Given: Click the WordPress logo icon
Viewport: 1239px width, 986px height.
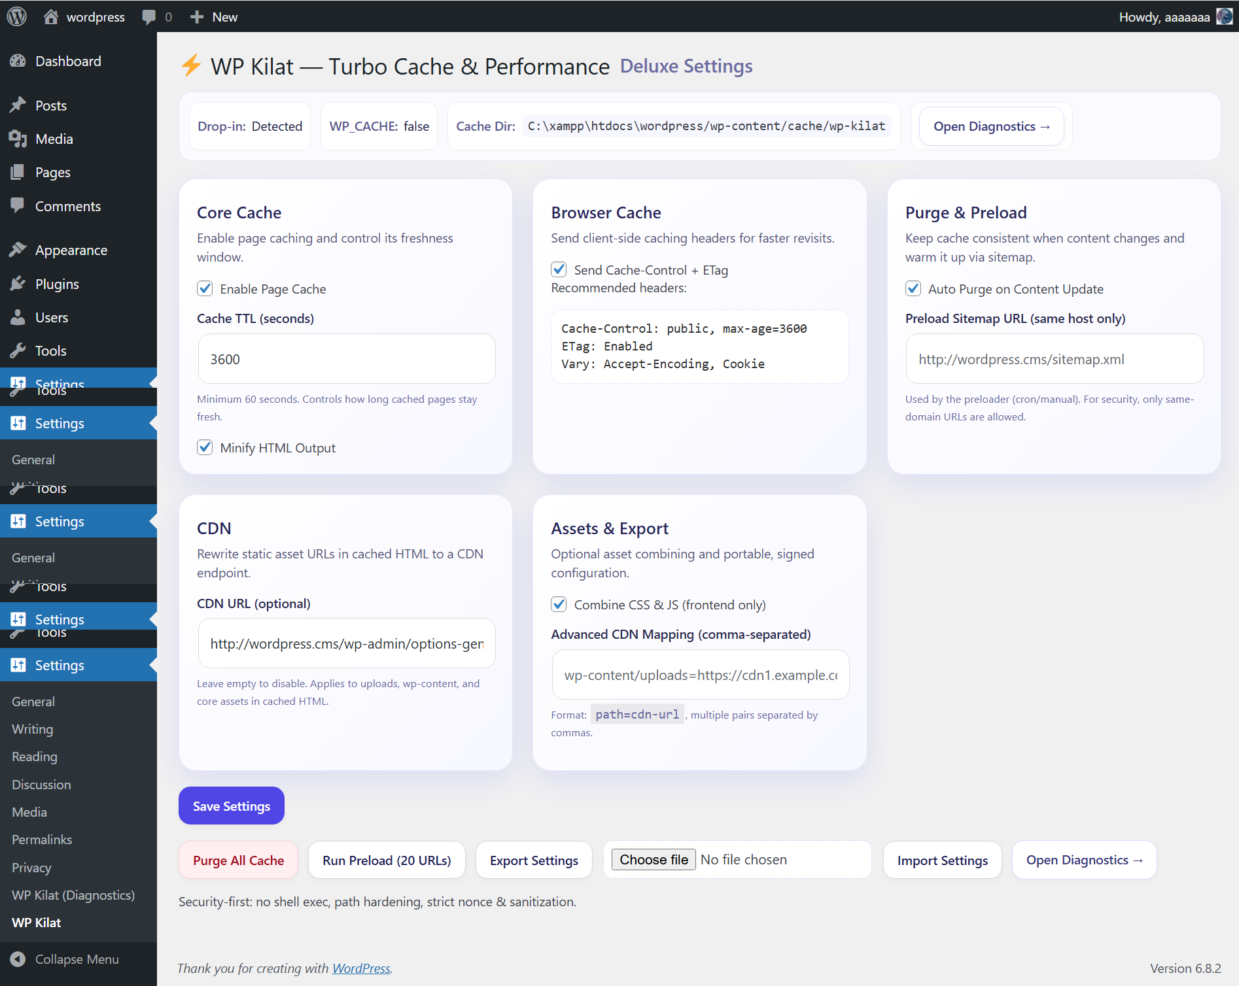Looking at the screenshot, I should tap(16, 16).
